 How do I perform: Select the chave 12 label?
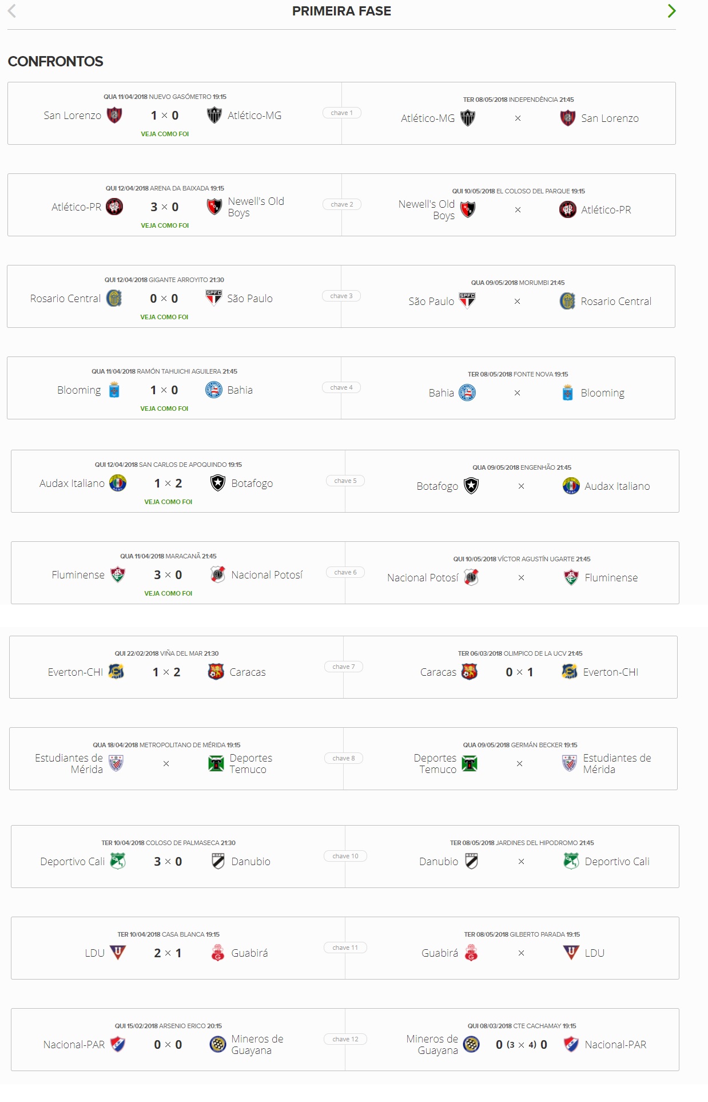[345, 1039]
